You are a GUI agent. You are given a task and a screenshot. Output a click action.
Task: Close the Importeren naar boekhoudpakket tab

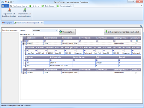(x=42, y=23)
